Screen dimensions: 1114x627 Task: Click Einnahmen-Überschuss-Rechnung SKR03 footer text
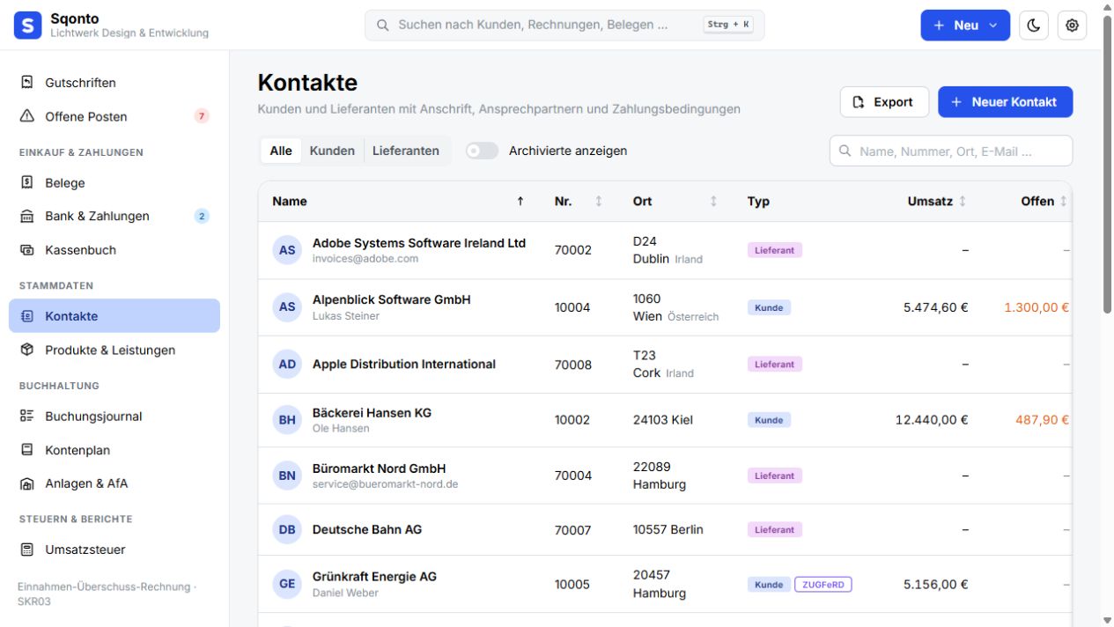click(x=107, y=594)
